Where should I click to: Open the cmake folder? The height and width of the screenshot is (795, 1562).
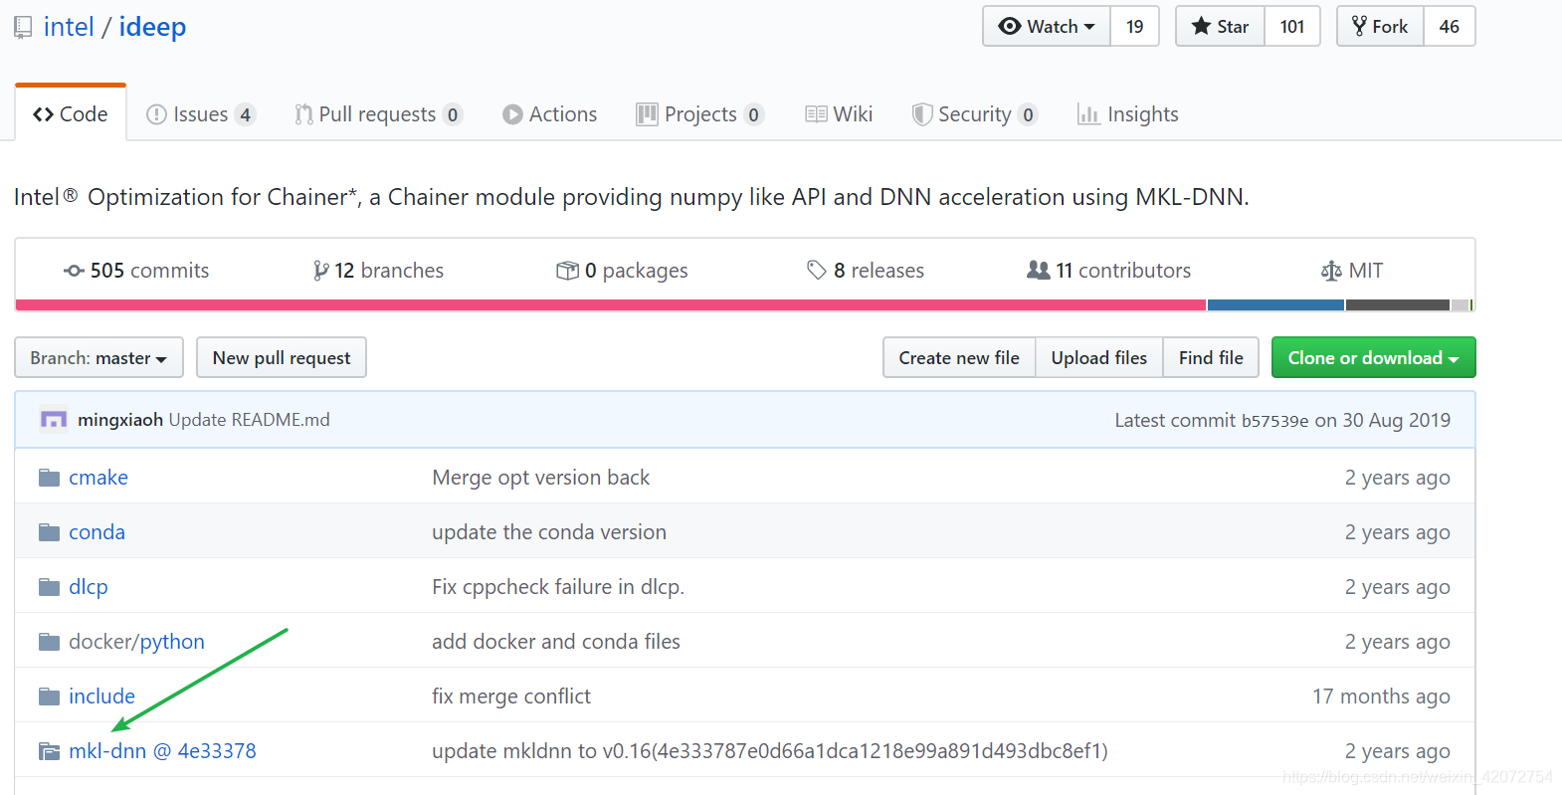(x=98, y=478)
